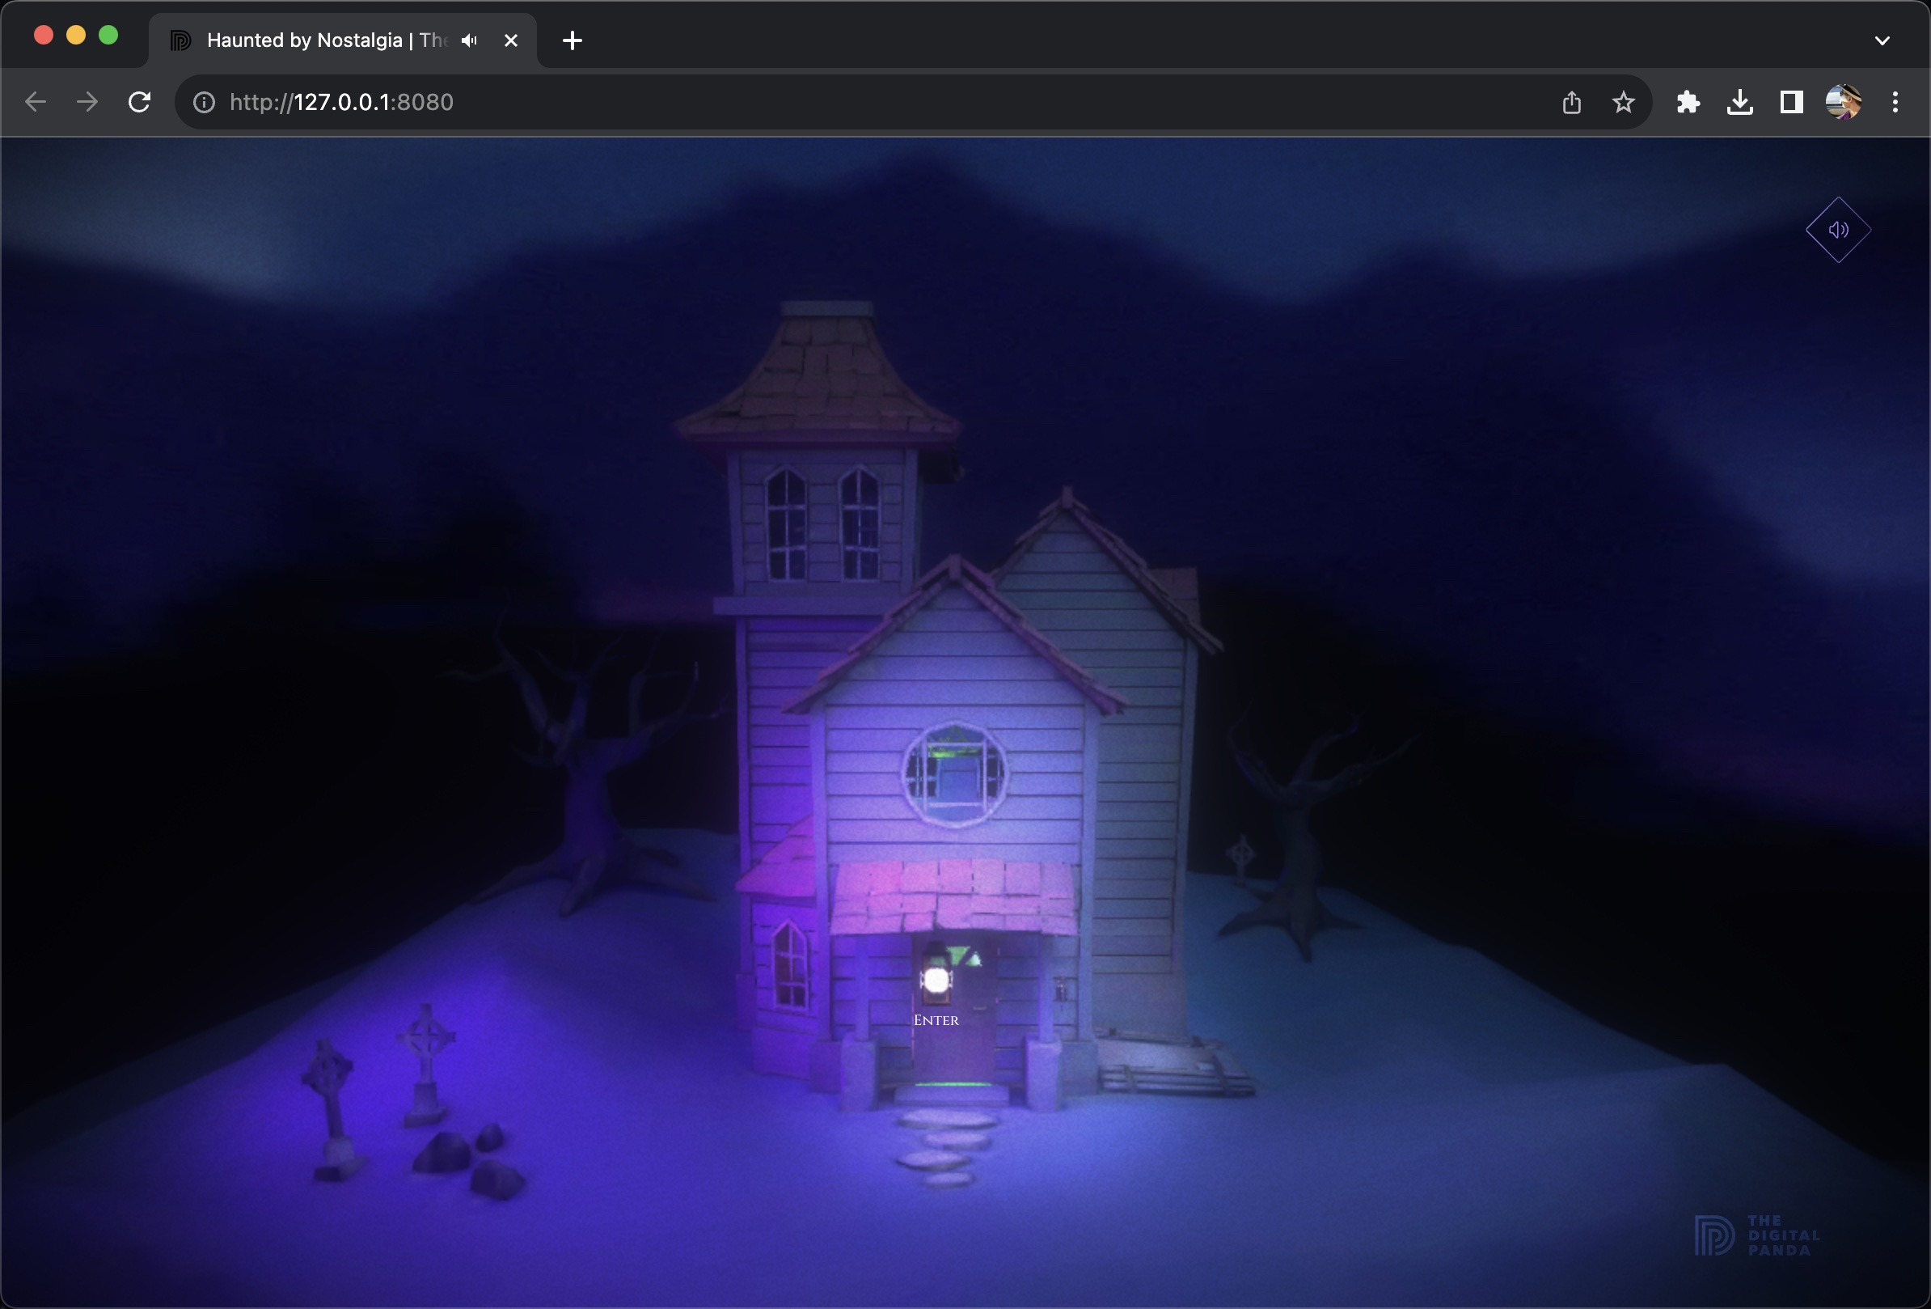Open the Chrome three-dot menu
Screen dimensions: 1931x1309
(x=1895, y=102)
